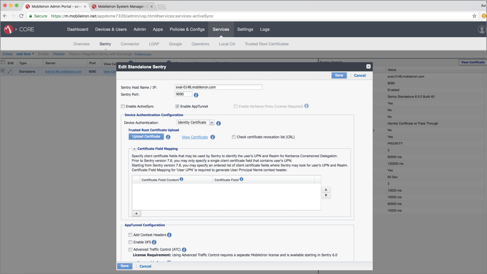Image resolution: width=487 pixels, height=274 pixels.
Task: Click info icon beside Kerberos Proxy option
Action: pyautogui.click(x=307, y=106)
